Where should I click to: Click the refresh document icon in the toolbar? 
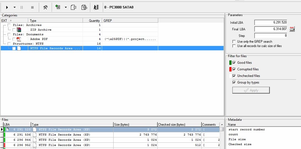[84, 7]
